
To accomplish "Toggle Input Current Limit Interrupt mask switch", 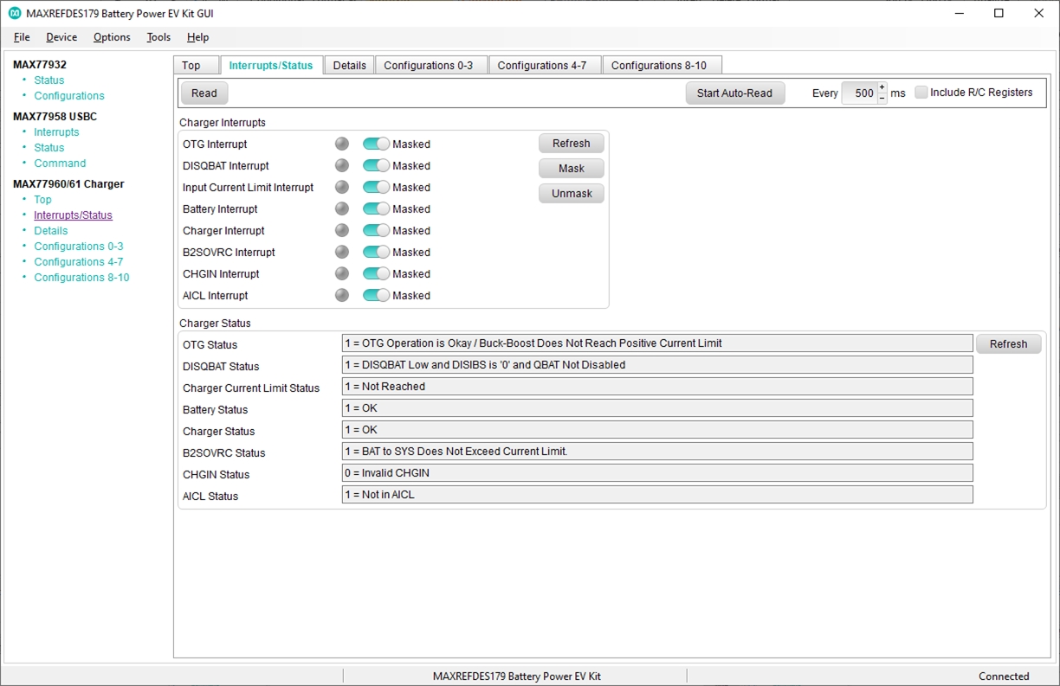I will coord(376,187).
